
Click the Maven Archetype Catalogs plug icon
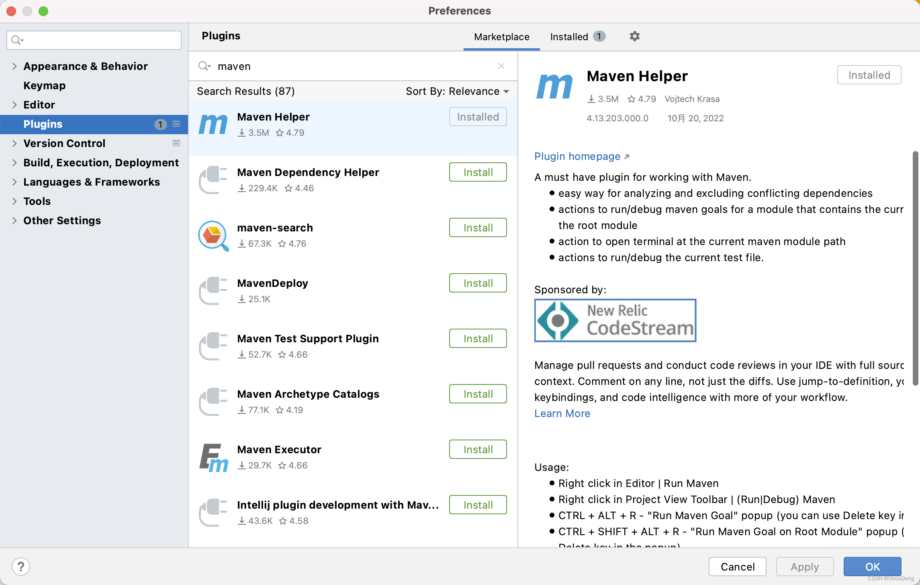[213, 401]
